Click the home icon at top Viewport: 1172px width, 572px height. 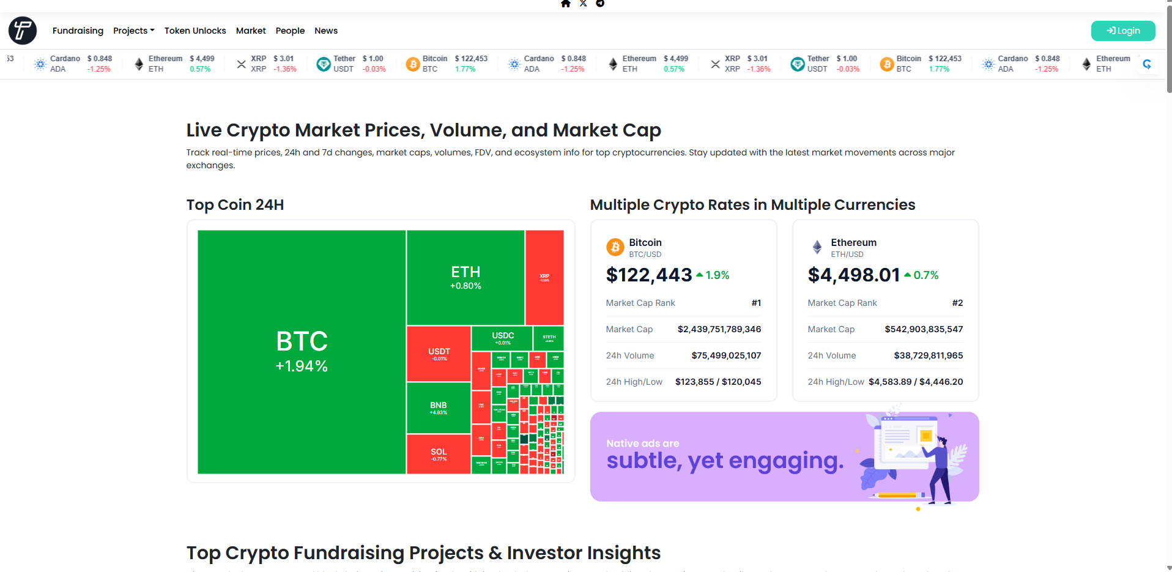coord(566,4)
